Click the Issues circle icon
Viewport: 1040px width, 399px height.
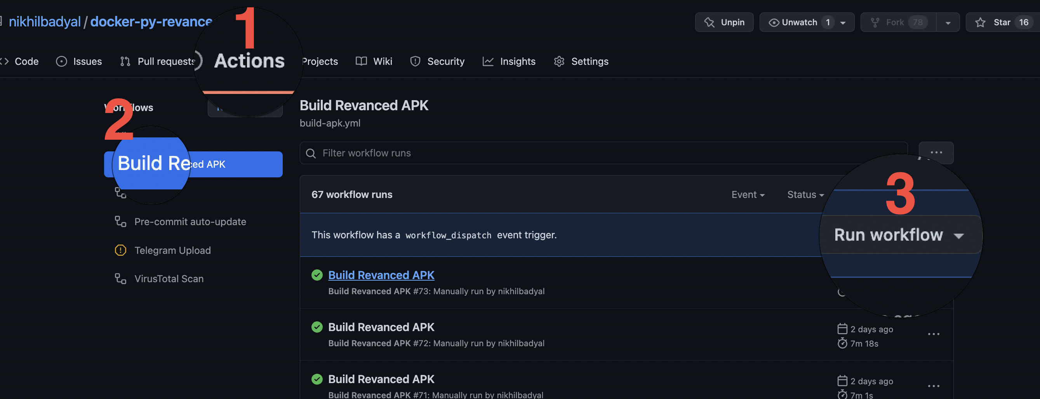[61, 61]
